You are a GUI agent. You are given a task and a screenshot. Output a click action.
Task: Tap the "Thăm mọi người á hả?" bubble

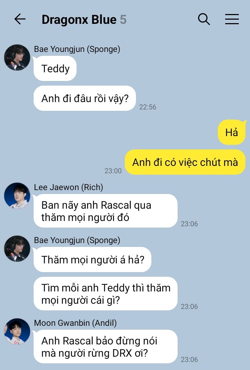click(92, 260)
